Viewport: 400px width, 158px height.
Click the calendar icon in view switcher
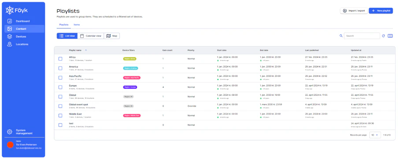[x=82, y=36]
